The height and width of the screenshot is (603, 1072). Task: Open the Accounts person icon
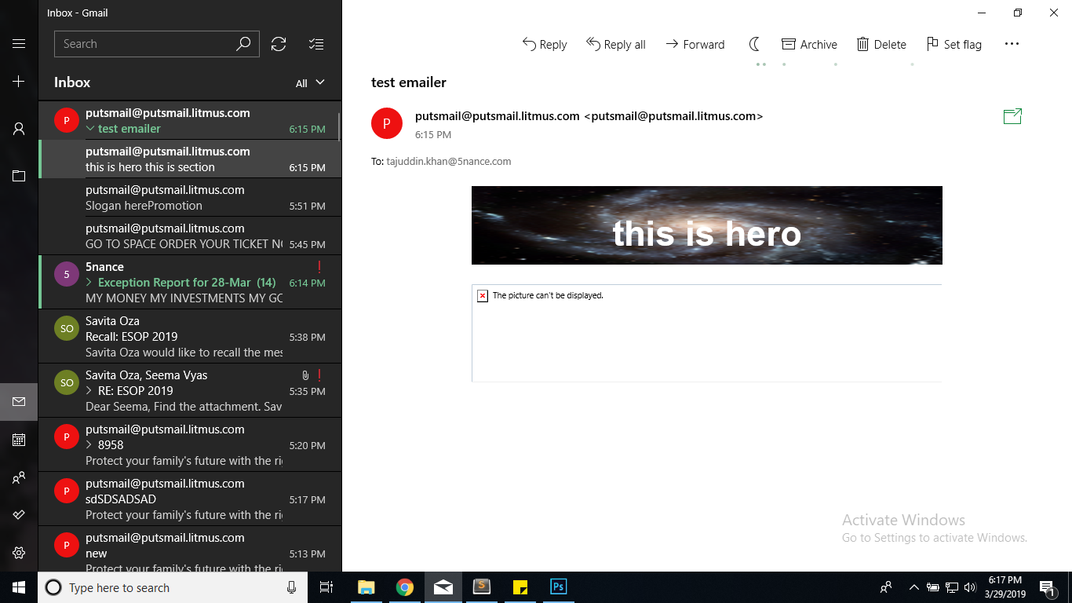19,129
